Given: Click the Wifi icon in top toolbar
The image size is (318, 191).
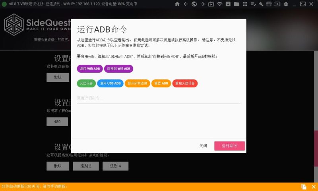Looking at the screenshot, I should (x=219, y=4).
